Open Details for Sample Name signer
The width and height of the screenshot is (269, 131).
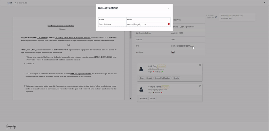pos(152,99)
